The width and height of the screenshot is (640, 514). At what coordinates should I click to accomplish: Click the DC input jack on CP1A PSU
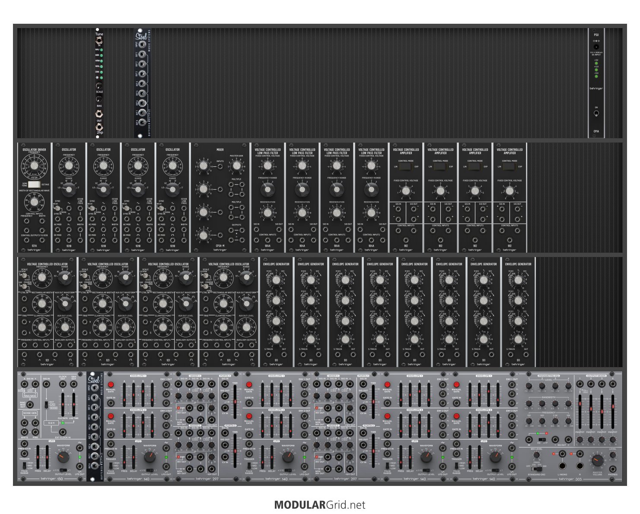tap(596, 47)
